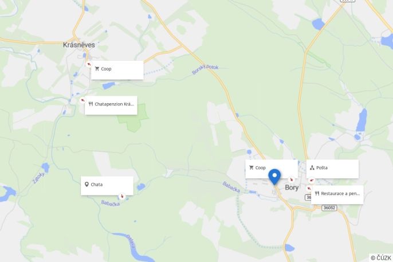Viewport: 393px width, 262px height.
Task: Open the Coop label near Bory
Action: coord(272,169)
